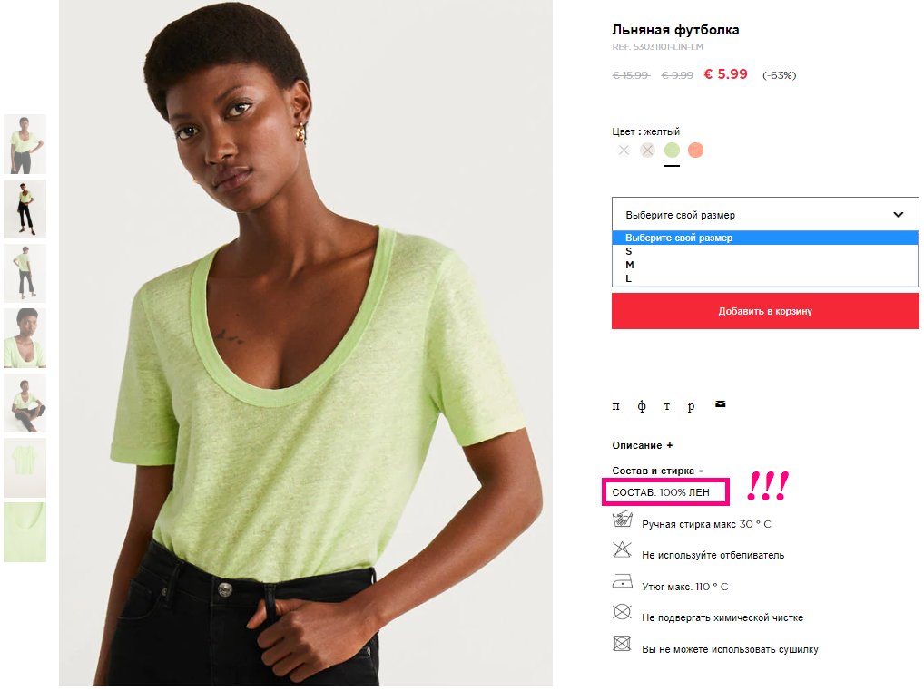Click the fourth social share icon

coord(692,406)
